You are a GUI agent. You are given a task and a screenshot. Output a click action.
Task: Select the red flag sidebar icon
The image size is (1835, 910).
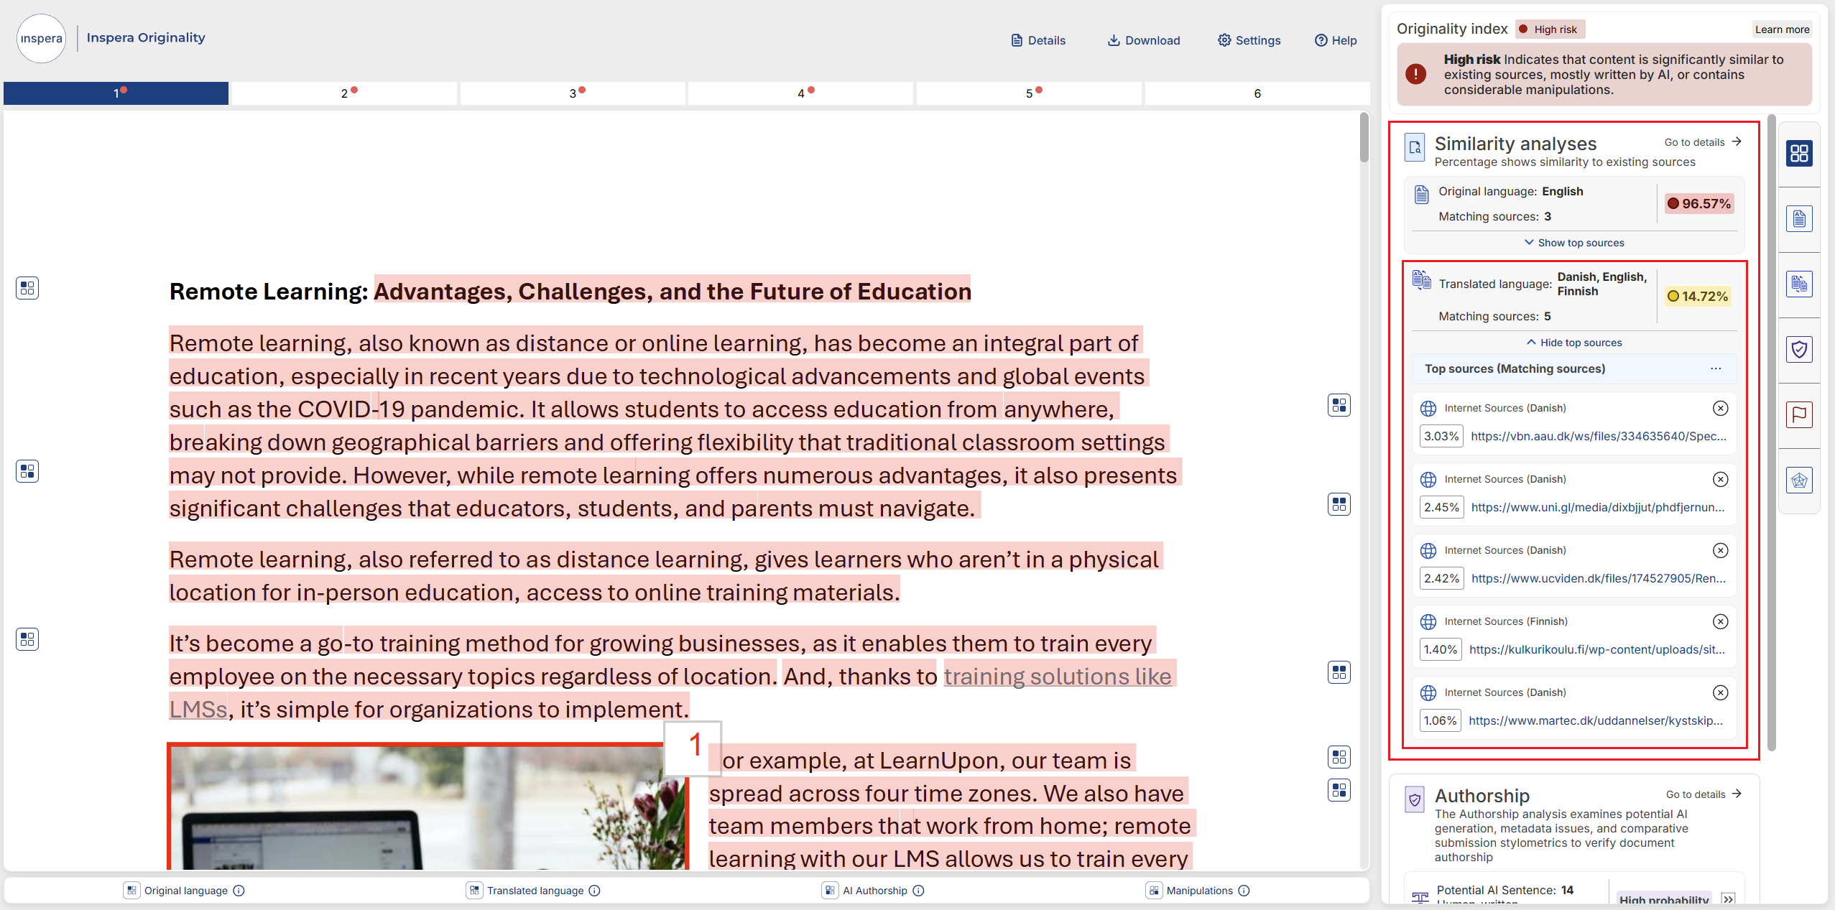pos(1799,414)
